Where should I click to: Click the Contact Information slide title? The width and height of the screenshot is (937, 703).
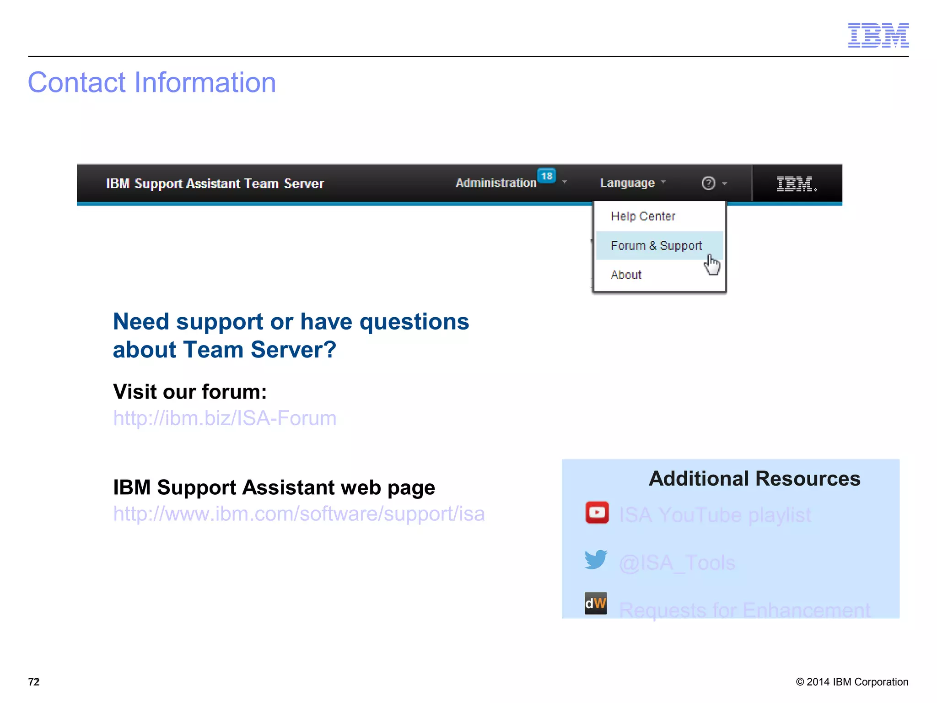coord(152,83)
